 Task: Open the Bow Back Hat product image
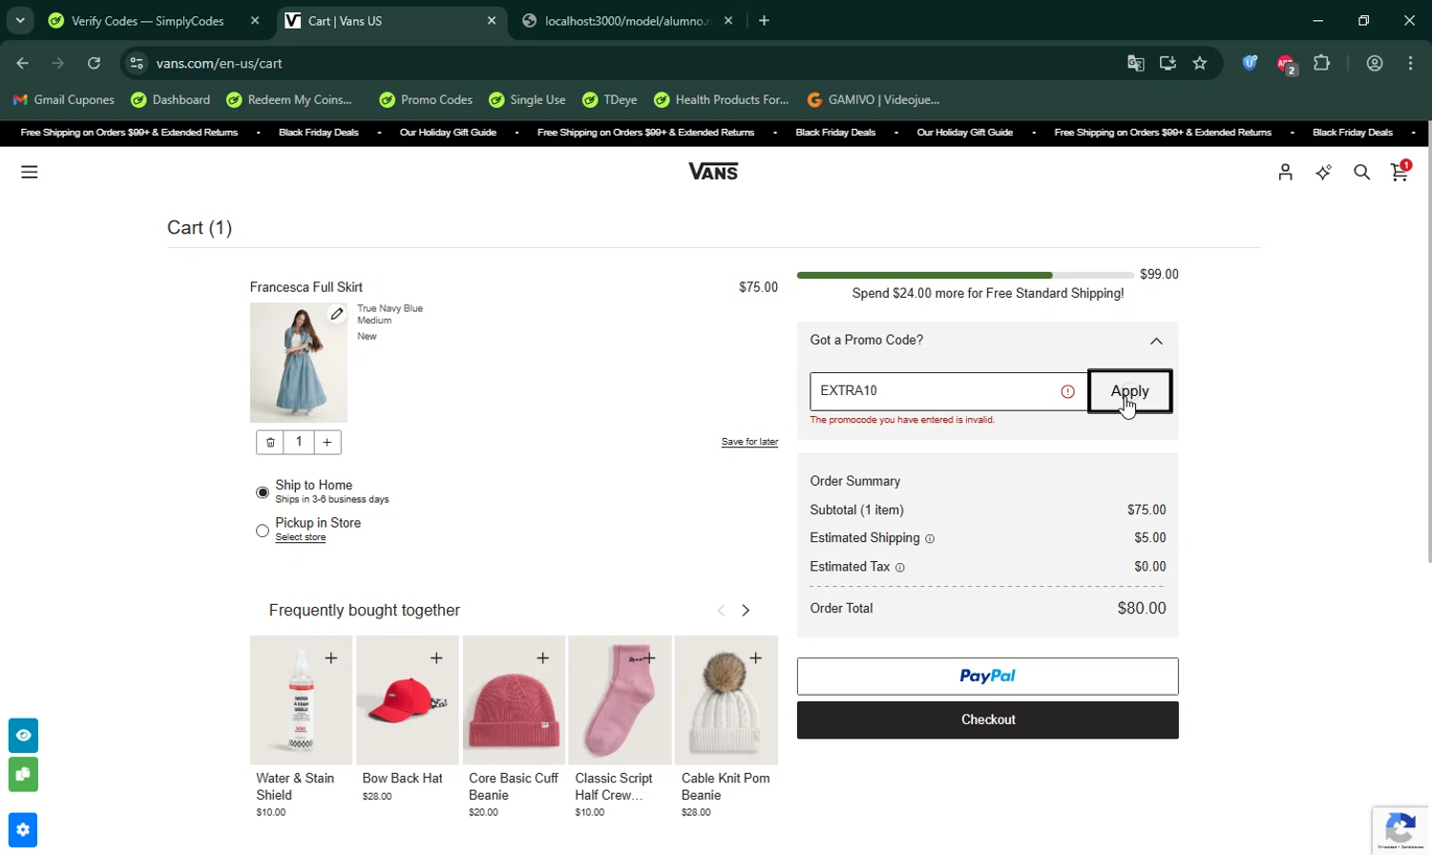[x=408, y=700]
